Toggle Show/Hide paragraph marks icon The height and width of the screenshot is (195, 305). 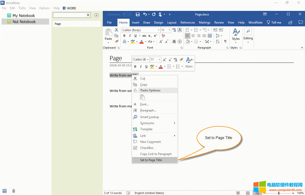pos(225,42)
